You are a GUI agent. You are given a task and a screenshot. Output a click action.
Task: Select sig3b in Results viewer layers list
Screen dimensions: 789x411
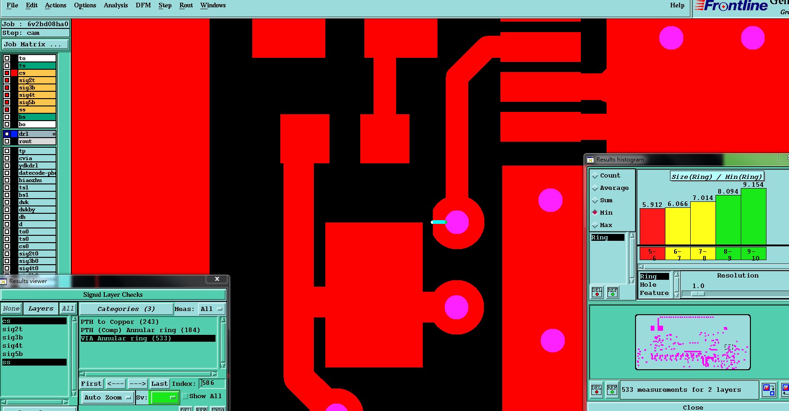34,338
